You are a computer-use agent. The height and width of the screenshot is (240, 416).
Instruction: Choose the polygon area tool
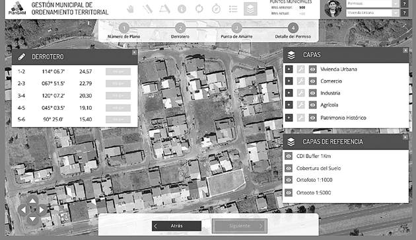(x=164, y=9)
